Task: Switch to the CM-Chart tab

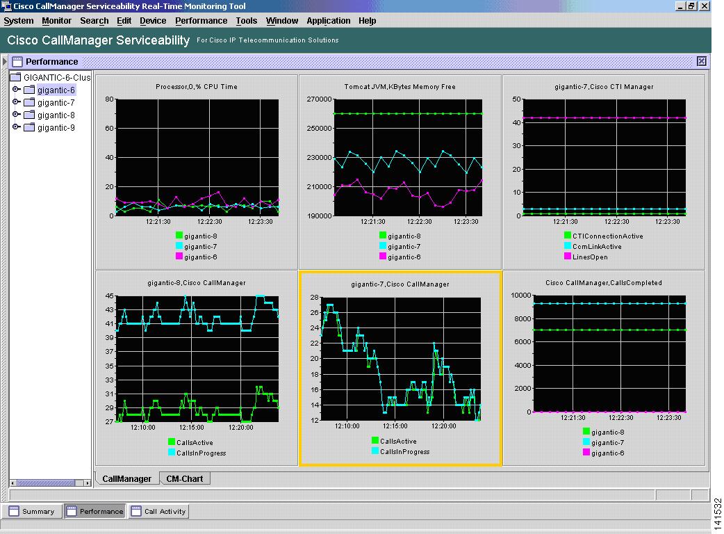Action: click(x=185, y=478)
